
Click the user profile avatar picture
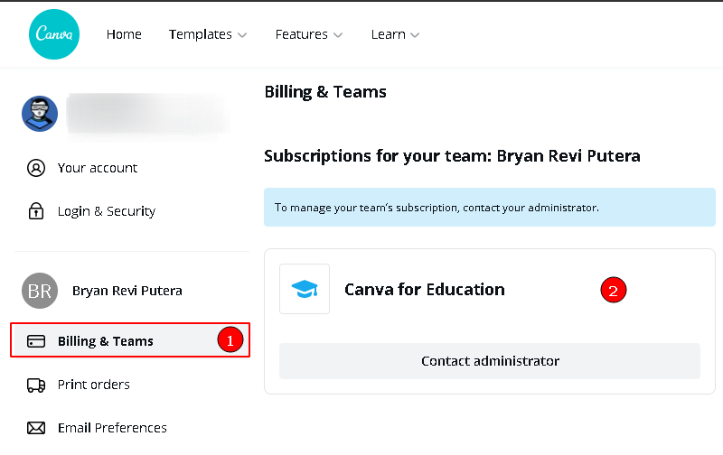pos(40,114)
